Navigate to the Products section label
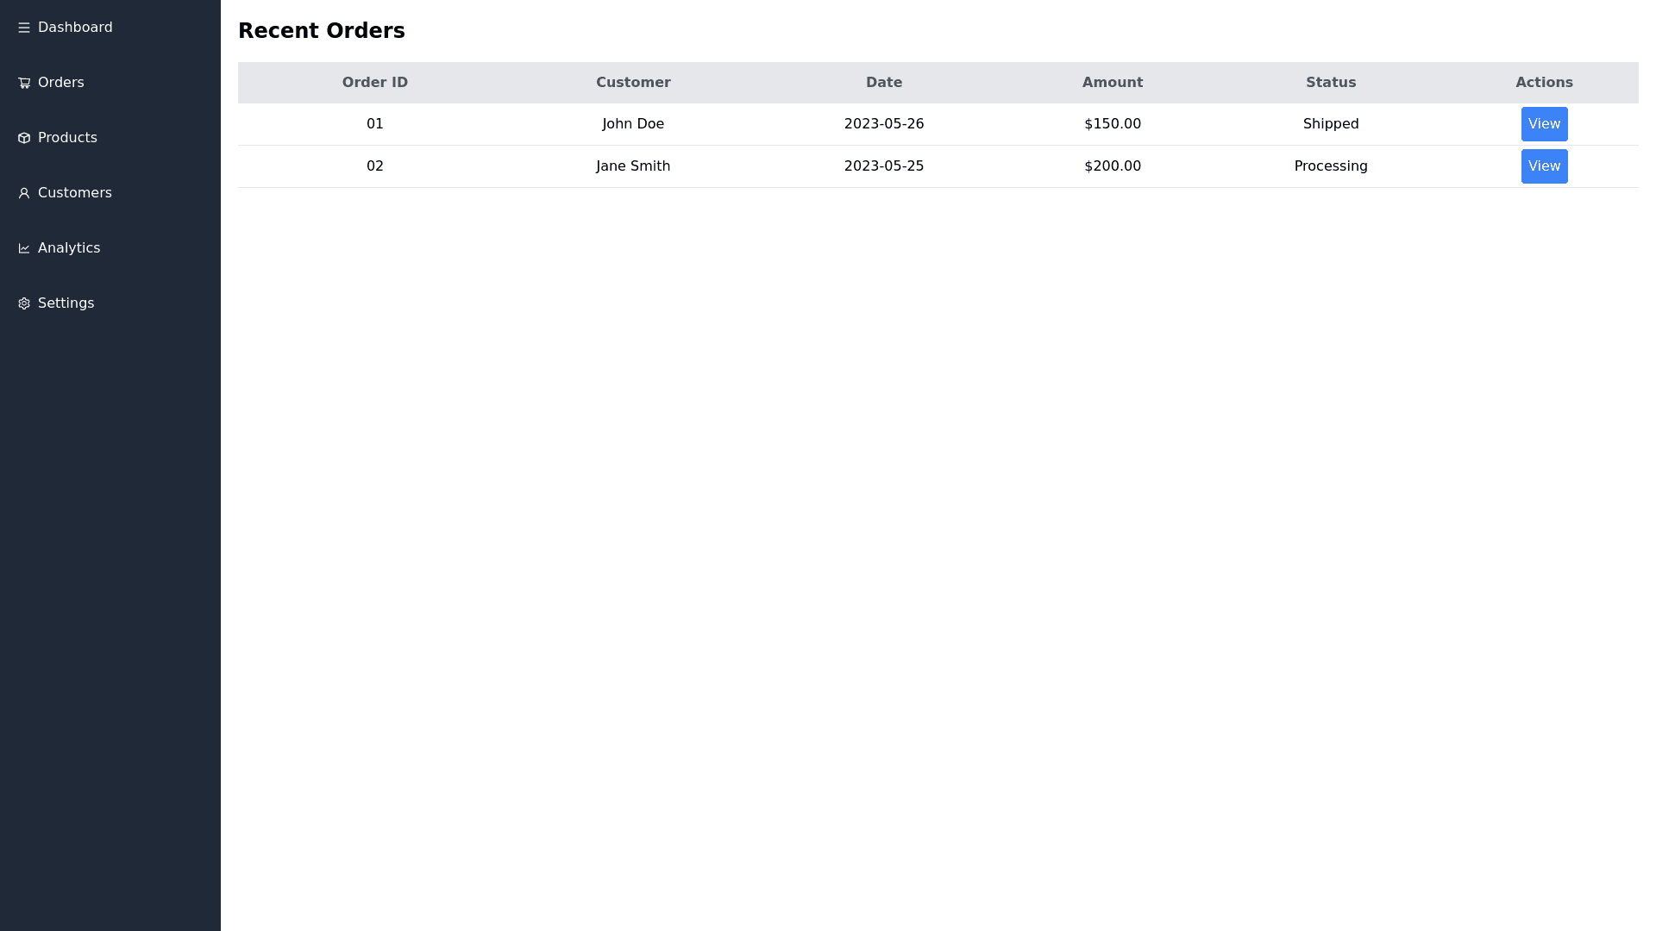Screen dimensions: 1656x931 67,138
